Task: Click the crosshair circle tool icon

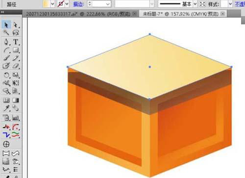Action: (6, 144)
